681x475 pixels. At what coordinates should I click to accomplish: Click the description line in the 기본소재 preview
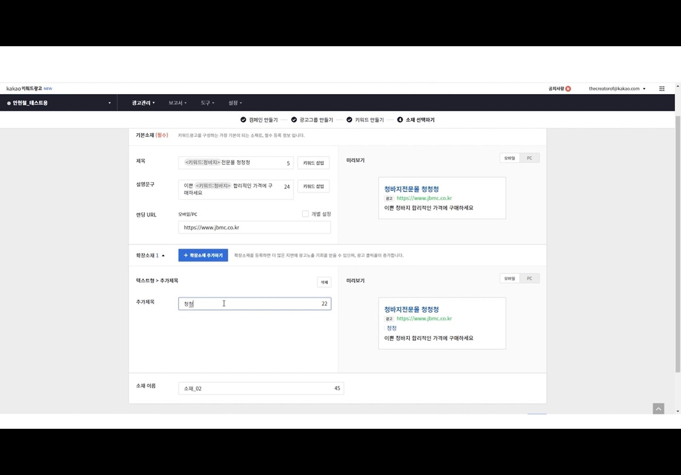pos(429,208)
